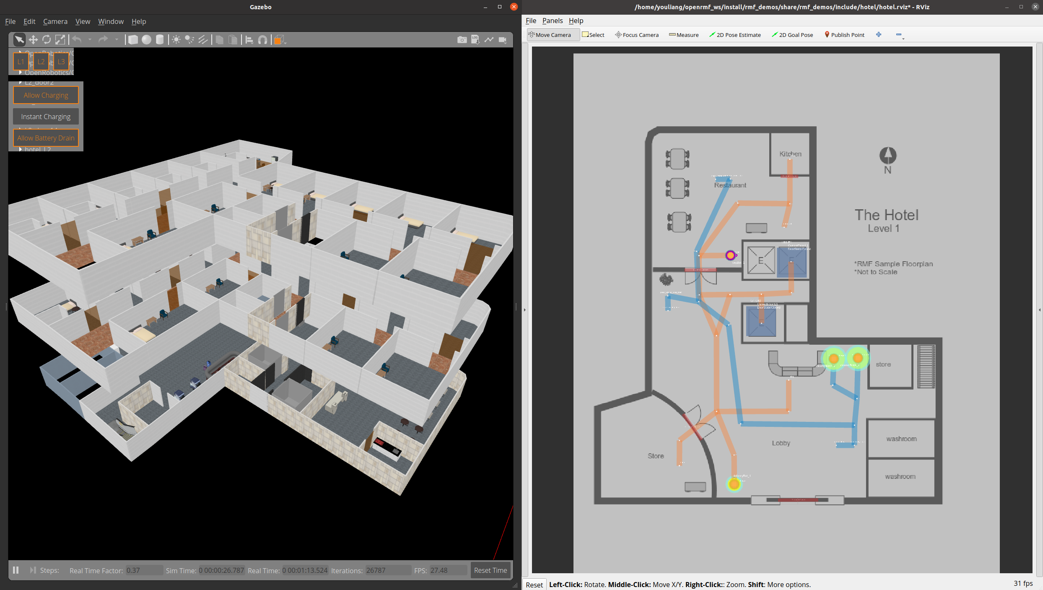
Task: Open the Camera menu in Gazebo
Action: coord(55,21)
